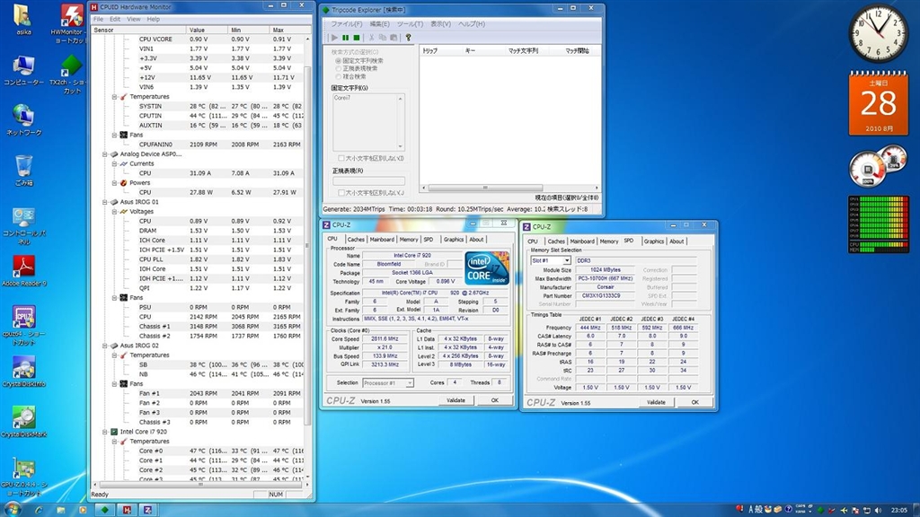The height and width of the screenshot is (517, 920).
Task: Select the 固定文字列検索 radio option
Action: coord(339,60)
